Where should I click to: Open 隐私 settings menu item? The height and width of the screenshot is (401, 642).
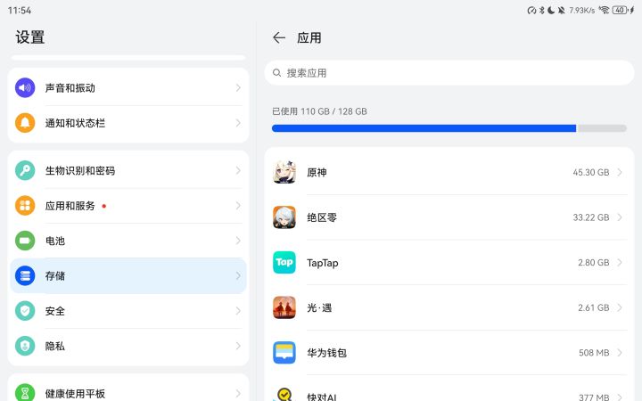128,346
